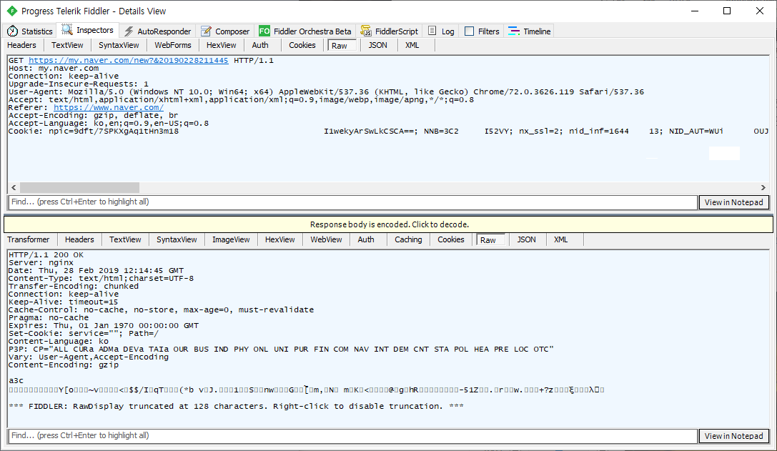
Task: Click the 'Keep-Alive: timeout=15' line
Action: tap(63, 302)
